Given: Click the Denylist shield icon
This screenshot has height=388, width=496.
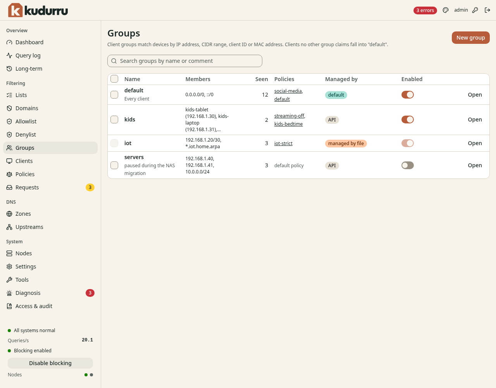Looking at the screenshot, I should (9, 135).
